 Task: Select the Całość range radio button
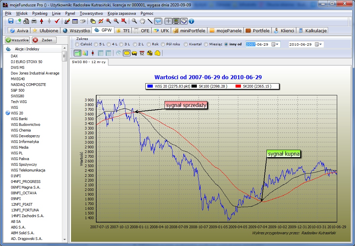pyautogui.click(x=77, y=44)
